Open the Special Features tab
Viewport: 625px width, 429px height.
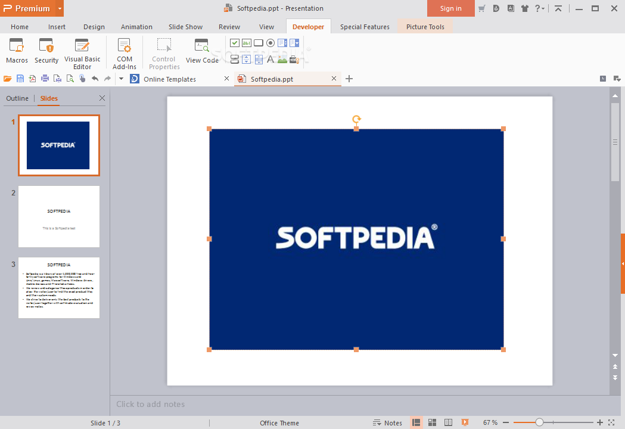point(365,27)
